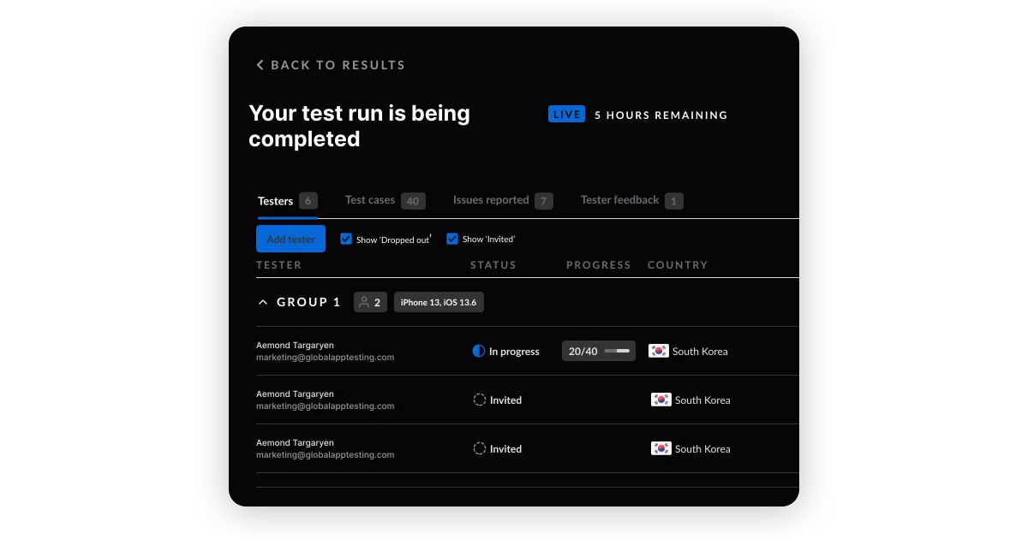Screen dimensions: 1028x539
Task: Collapse the Group 1 section chevron
Action: 263,302
